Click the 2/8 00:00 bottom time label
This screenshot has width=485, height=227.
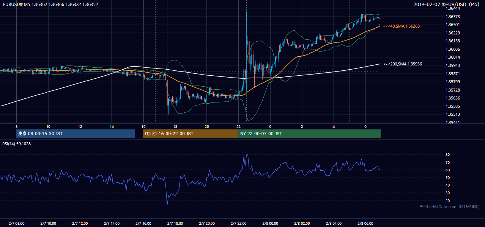pyautogui.click(x=270, y=223)
